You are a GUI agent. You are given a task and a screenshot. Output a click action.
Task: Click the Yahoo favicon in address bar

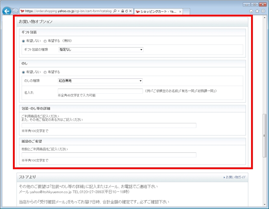point(22,11)
